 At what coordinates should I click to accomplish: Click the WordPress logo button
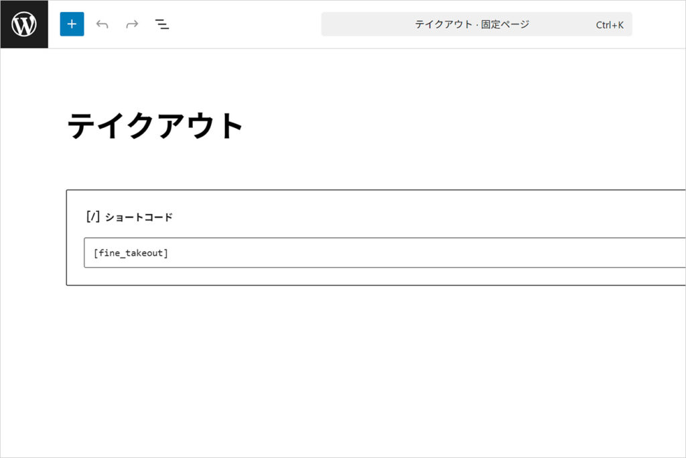[24, 25]
